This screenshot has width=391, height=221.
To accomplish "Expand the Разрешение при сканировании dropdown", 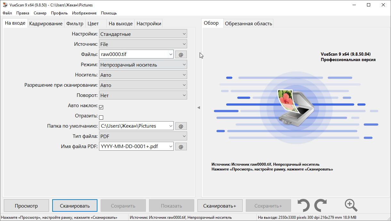I will coord(143,85).
